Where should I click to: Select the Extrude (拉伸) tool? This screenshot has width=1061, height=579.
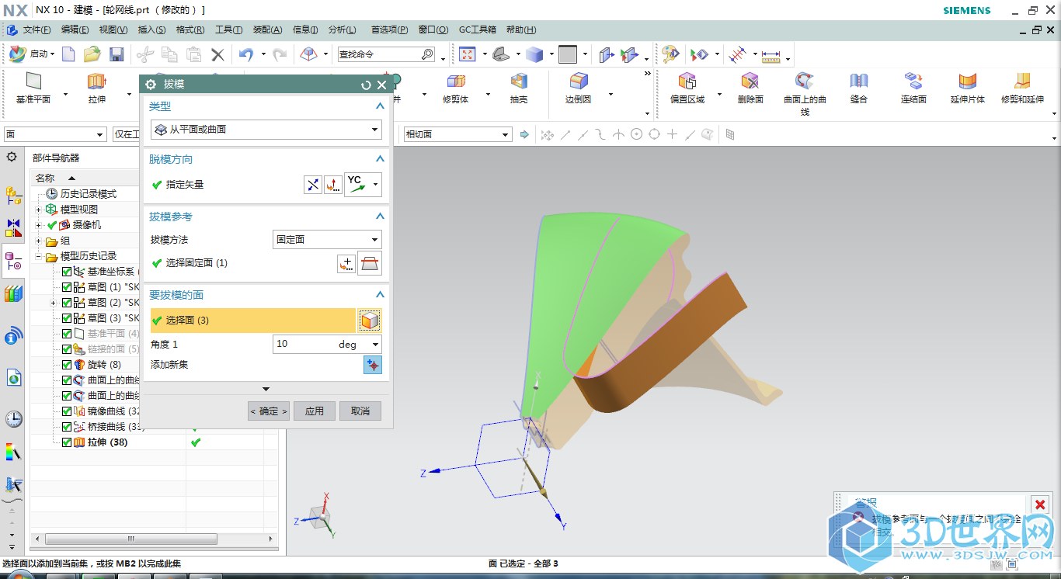pos(97,88)
